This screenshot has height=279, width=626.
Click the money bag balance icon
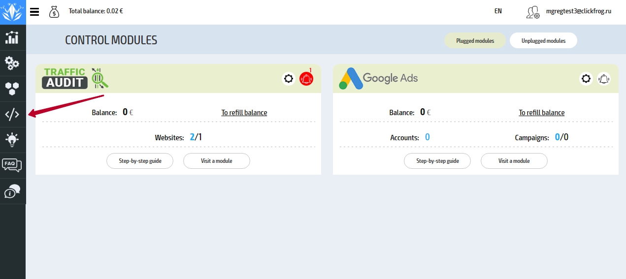[54, 11]
